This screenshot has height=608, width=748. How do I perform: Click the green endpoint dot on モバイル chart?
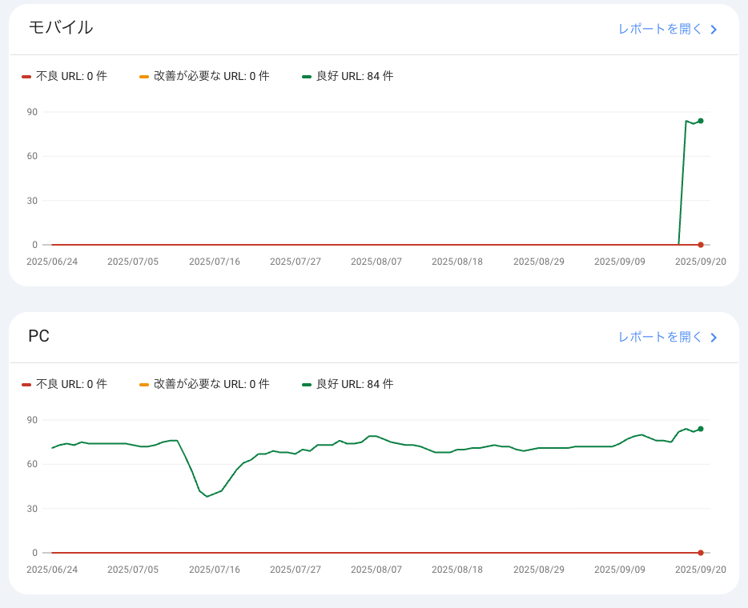click(x=701, y=121)
